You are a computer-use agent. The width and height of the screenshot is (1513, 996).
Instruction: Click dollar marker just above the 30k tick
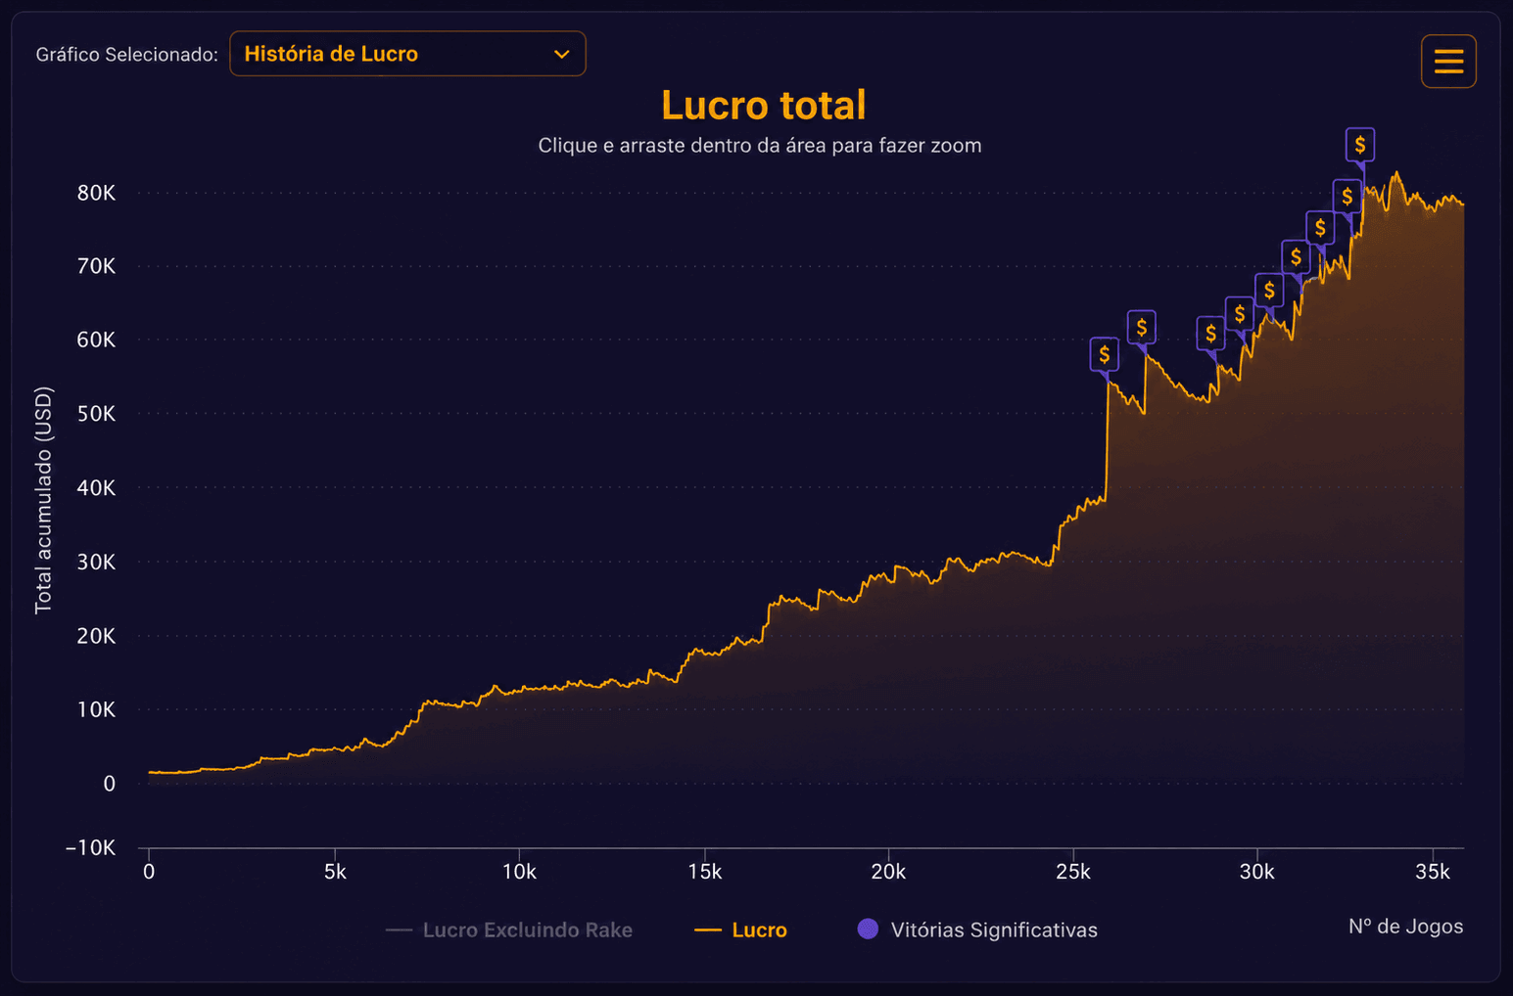click(1269, 292)
